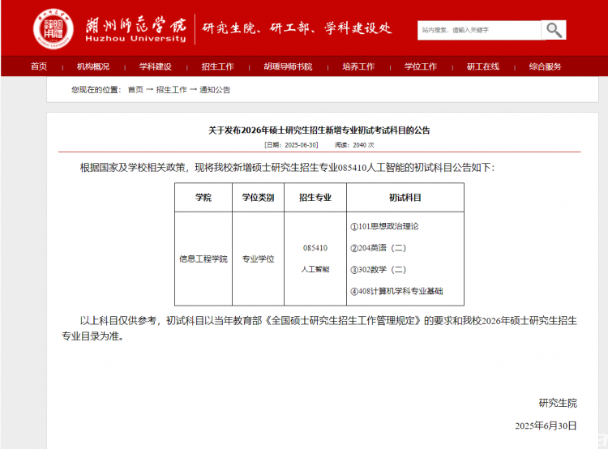The image size is (608, 449).
Task: Click the 人工智能 major name cell
Action: pyautogui.click(x=315, y=269)
